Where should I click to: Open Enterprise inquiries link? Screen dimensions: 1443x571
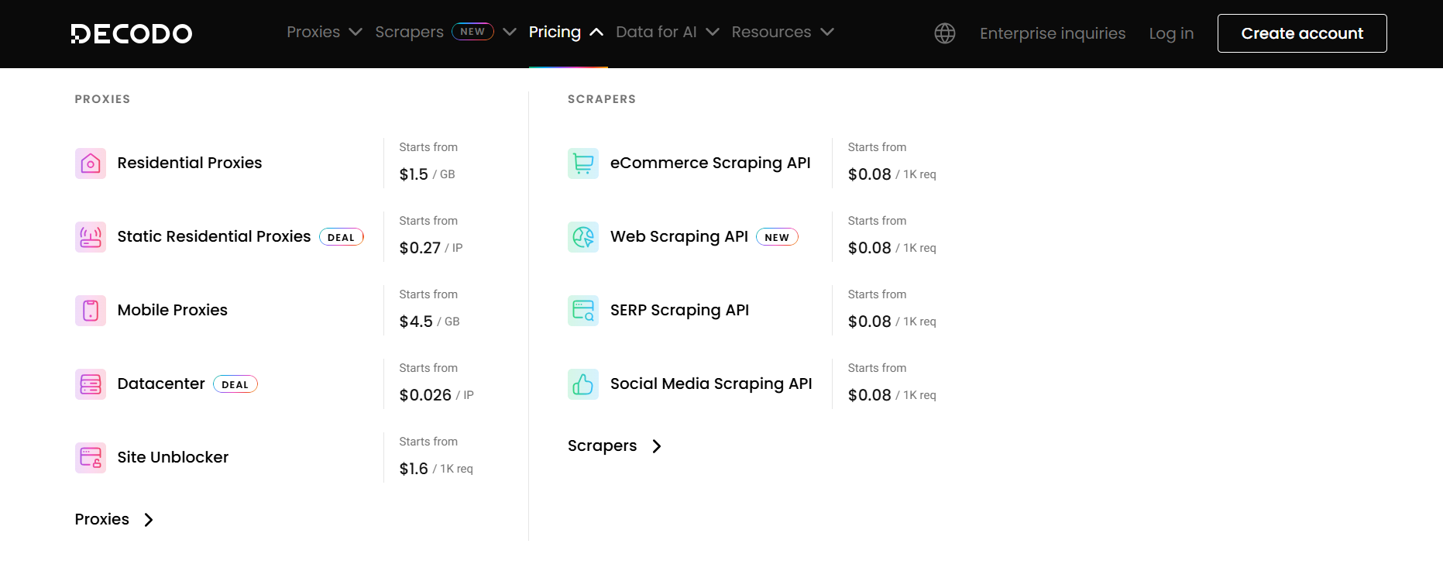1052,33
